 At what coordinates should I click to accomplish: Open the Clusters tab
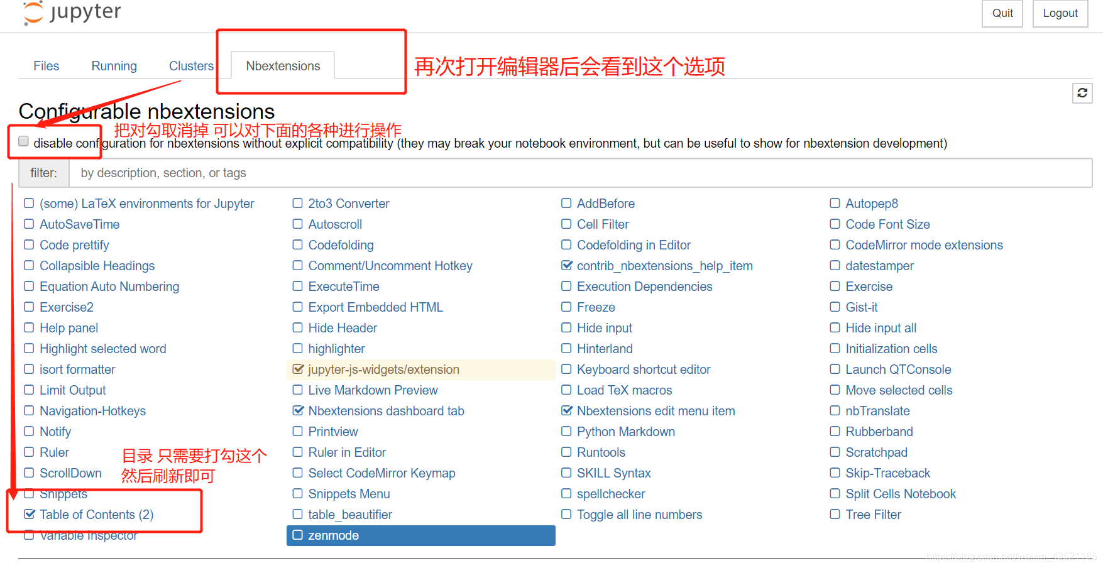pos(191,66)
